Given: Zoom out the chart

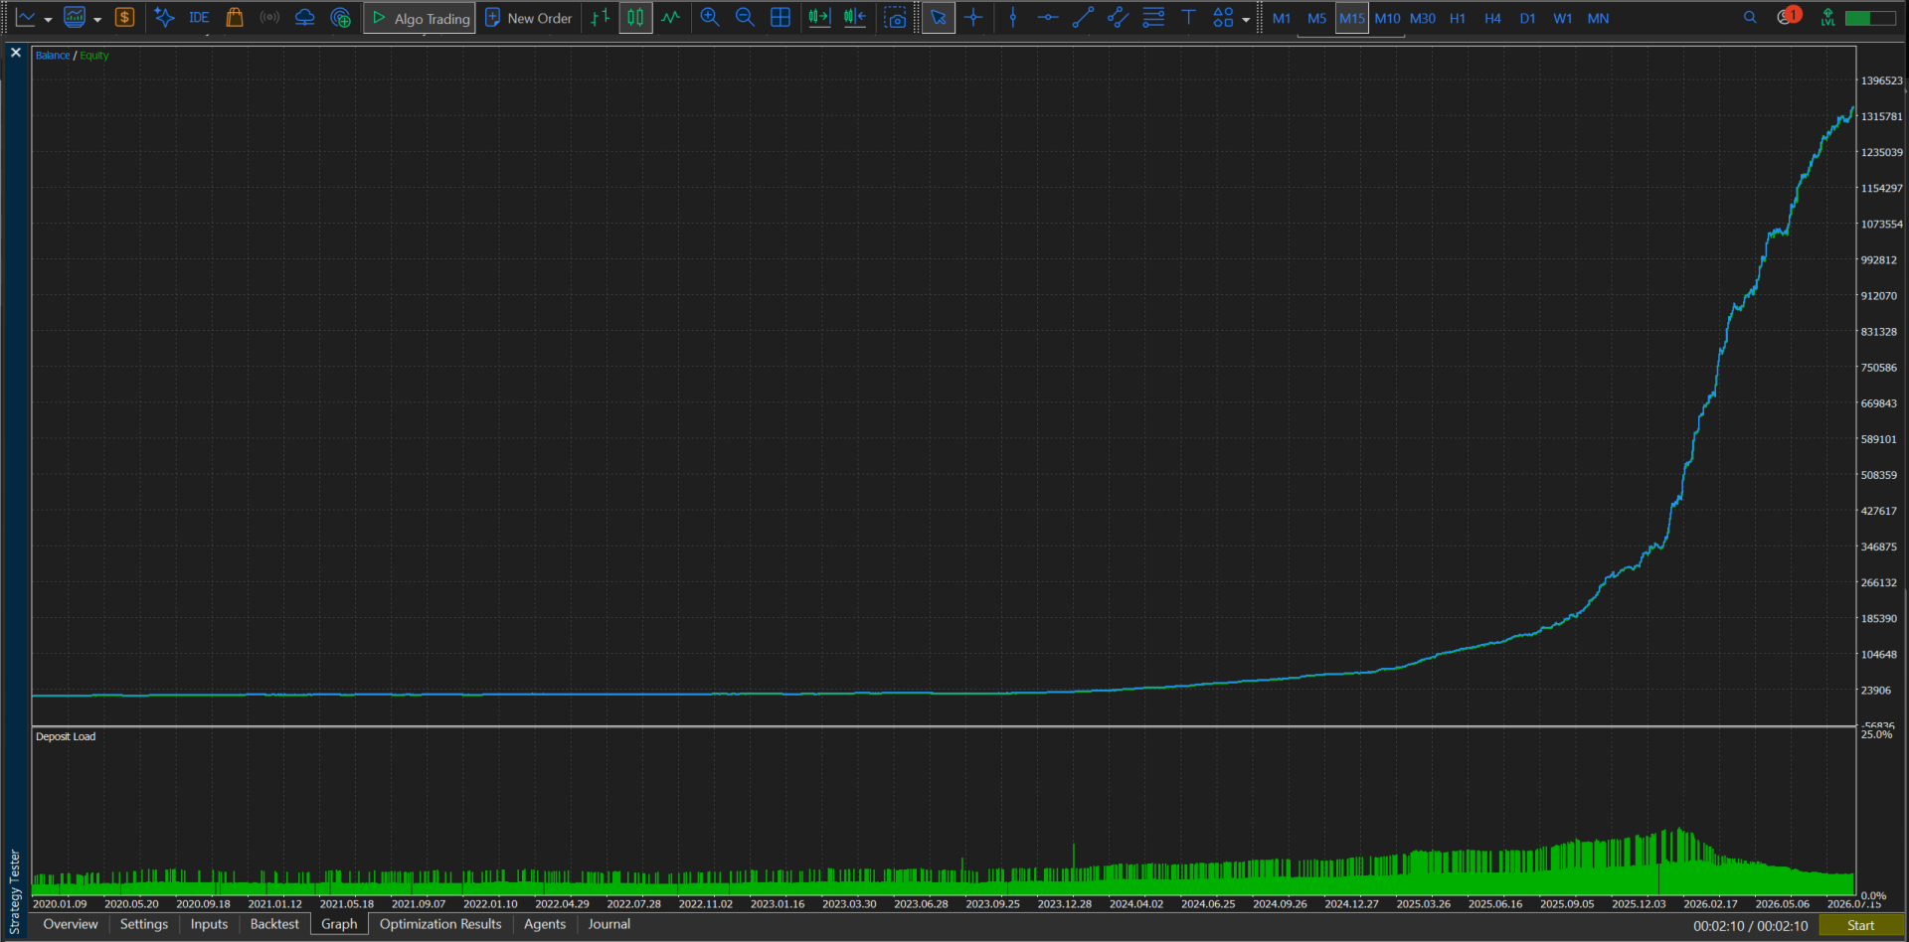Looking at the screenshot, I should coord(745,18).
